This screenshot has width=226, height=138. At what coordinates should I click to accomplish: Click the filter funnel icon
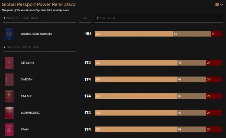point(97,18)
